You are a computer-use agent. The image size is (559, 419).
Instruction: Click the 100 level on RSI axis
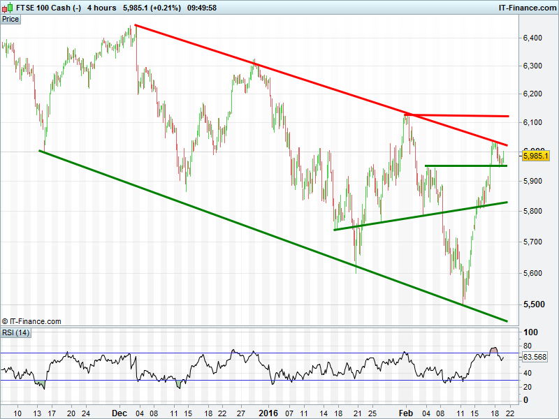click(x=531, y=332)
